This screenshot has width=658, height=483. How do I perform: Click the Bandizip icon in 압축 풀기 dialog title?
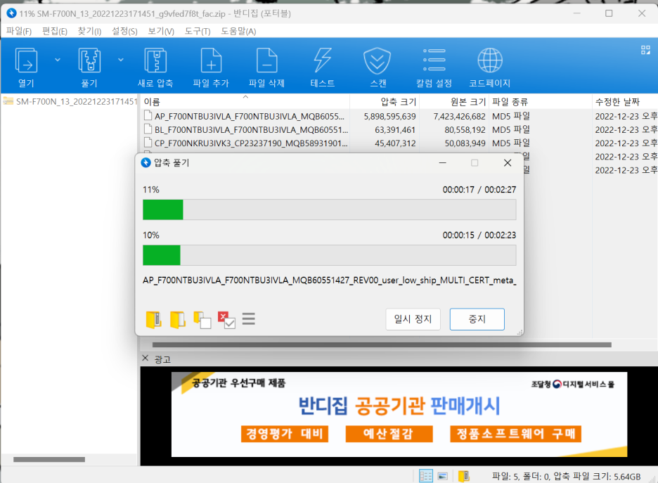point(146,162)
